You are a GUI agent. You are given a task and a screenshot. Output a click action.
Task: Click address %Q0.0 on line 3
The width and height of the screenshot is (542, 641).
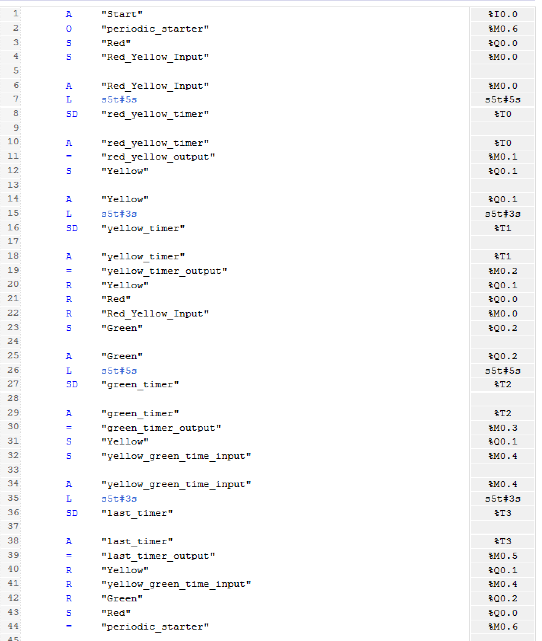click(503, 43)
